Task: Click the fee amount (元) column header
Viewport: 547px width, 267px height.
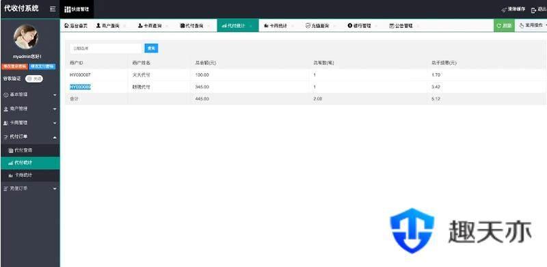Action: click(x=444, y=63)
